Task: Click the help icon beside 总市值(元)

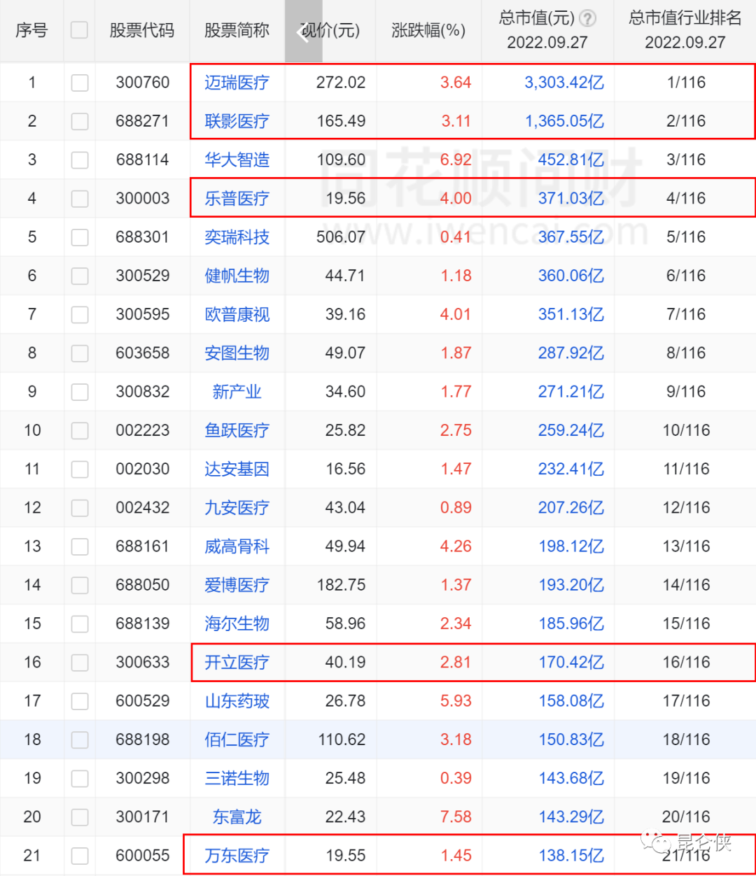Action: 589,19
